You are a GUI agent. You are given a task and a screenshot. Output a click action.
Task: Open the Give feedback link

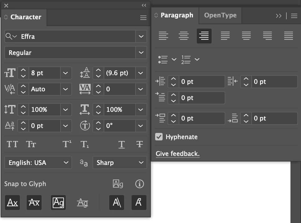pos(177,154)
